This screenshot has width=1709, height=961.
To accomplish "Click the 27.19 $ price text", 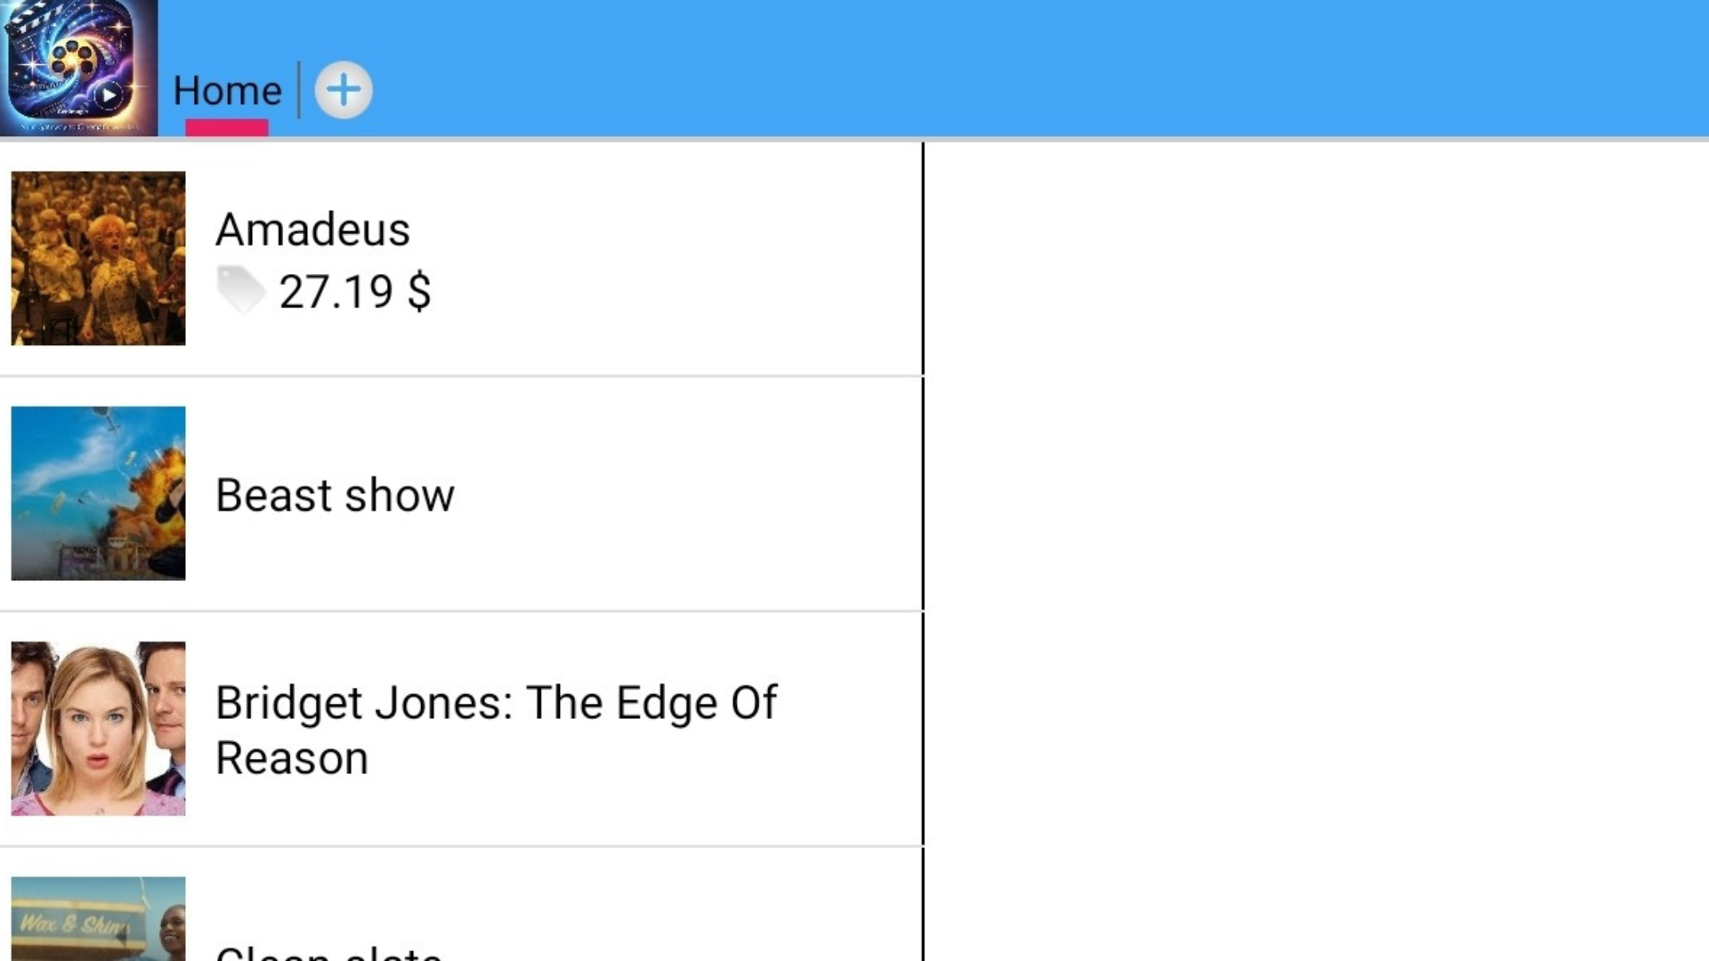I will click(x=355, y=292).
